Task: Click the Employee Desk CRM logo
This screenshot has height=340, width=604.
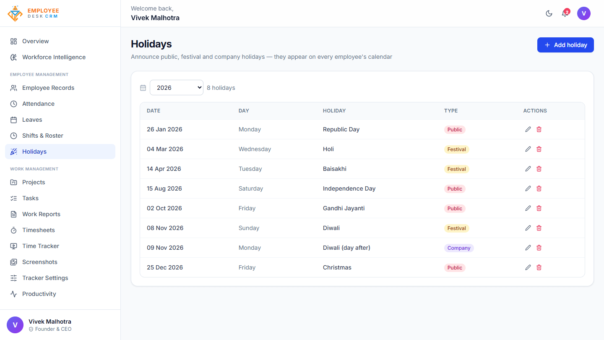Action: pyautogui.click(x=34, y=13)
